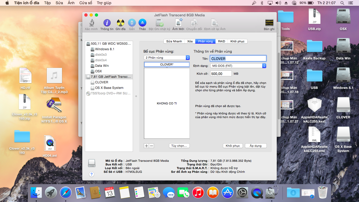Switch to the Khôi phục tab

[x=237, y=41]
